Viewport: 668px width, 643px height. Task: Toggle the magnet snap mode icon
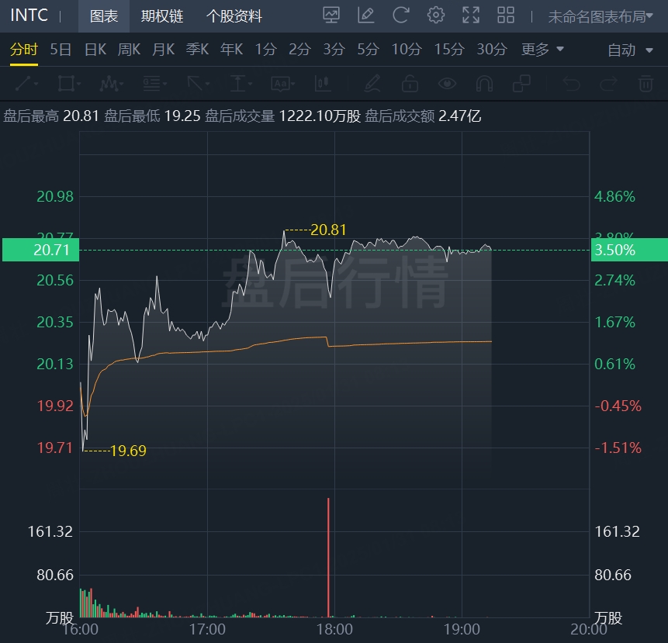tap(484, 84)
